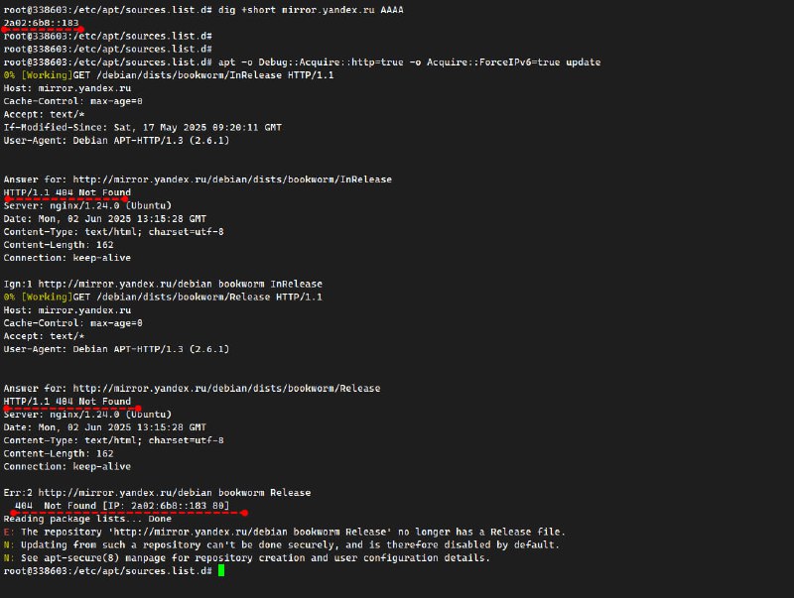Click the red E: error marker
794x598 pixels.
click(x=8, y=532)
